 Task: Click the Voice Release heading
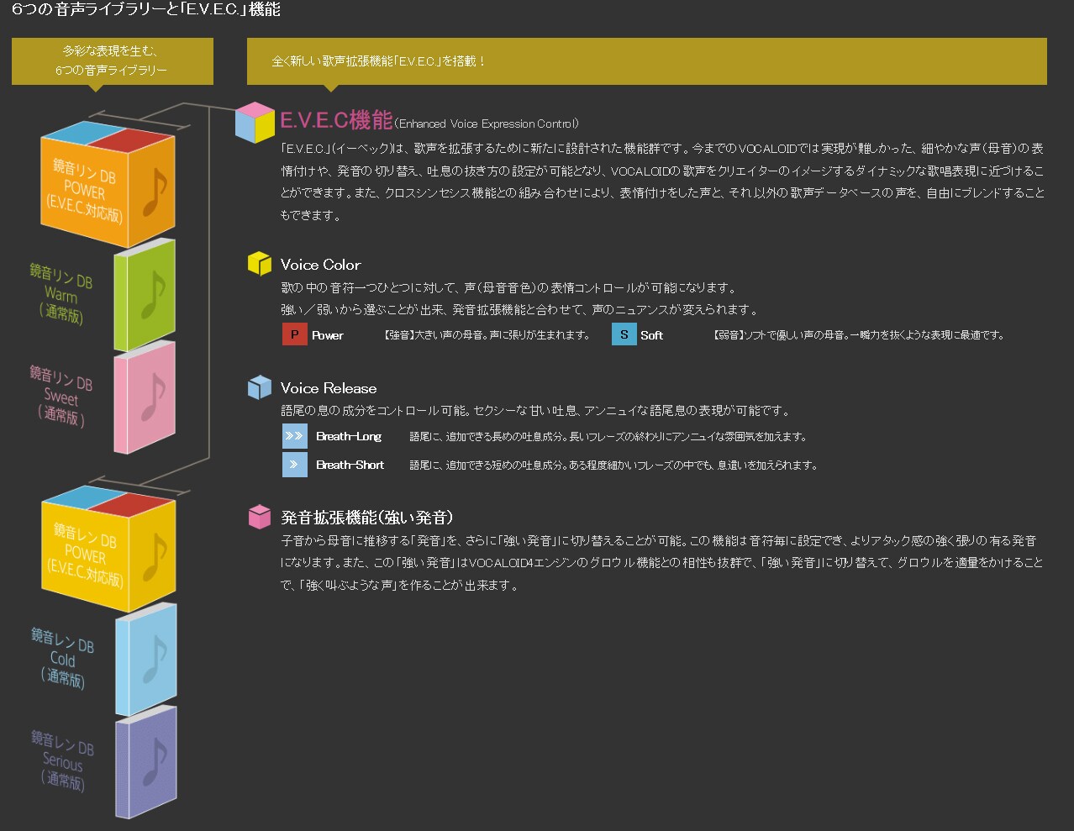[x=329, y=388]
